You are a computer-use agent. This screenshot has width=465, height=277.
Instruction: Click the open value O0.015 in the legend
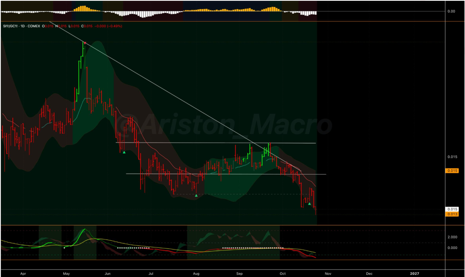click(x=48, y=26)
